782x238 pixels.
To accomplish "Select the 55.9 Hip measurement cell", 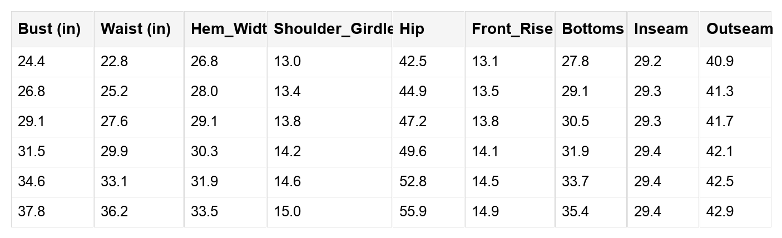I will click(x=413, y=212).
